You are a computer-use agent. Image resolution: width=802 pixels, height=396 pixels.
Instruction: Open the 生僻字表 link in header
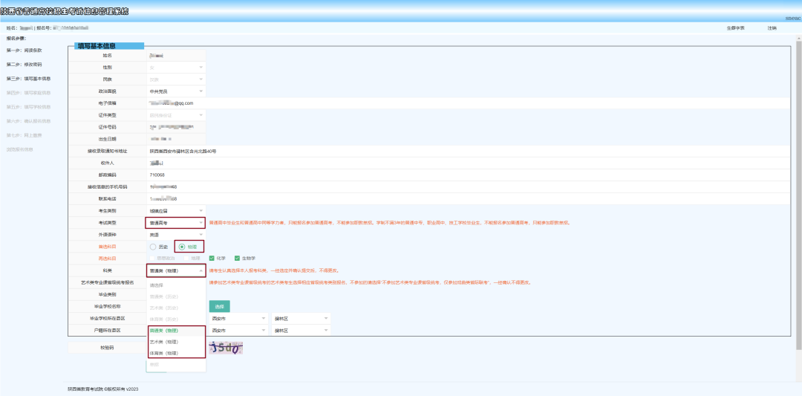click(x=735, y=28)
